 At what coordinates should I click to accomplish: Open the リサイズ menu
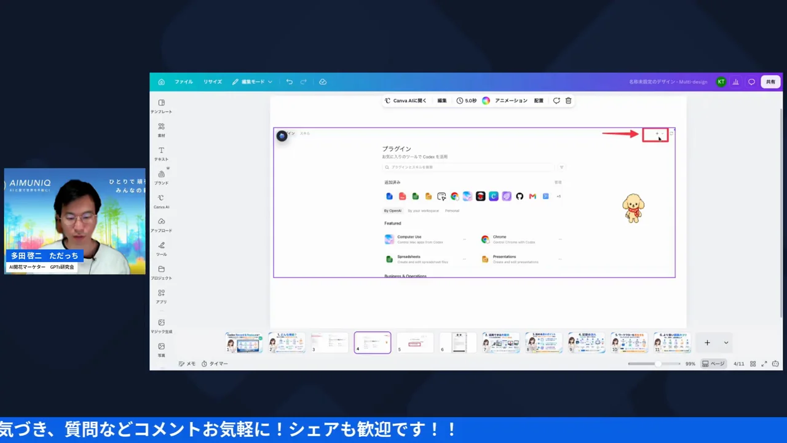point(213,82)
